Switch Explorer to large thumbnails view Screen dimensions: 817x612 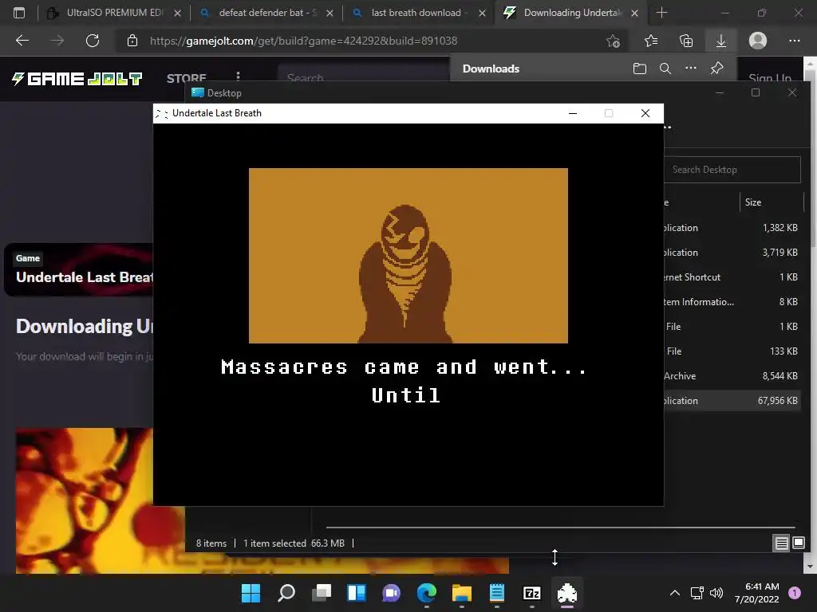798,543
